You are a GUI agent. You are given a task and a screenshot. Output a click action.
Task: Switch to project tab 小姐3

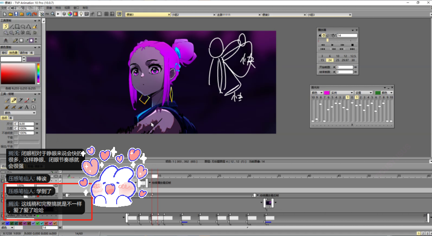[329, 14]
